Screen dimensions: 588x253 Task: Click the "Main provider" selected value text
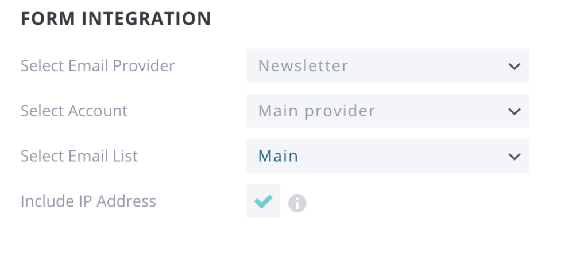pyautogui.click(x=316, y=111)
